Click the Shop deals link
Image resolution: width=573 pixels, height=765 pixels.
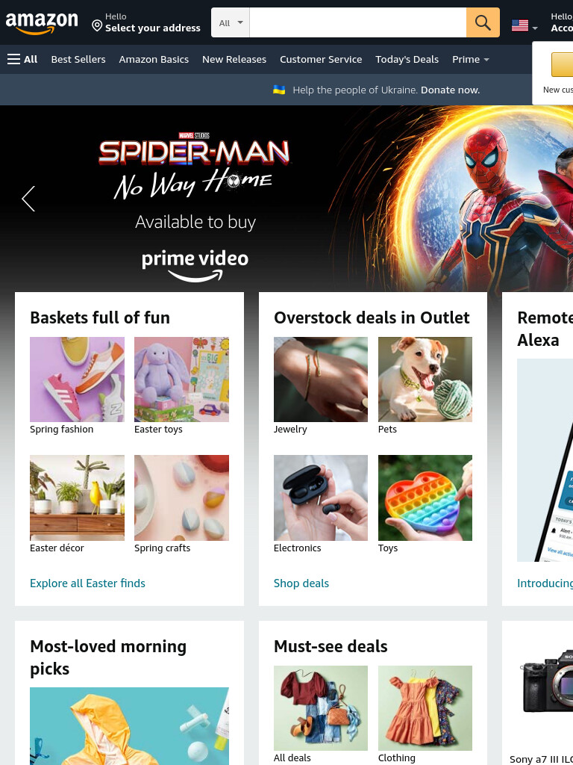301,583
